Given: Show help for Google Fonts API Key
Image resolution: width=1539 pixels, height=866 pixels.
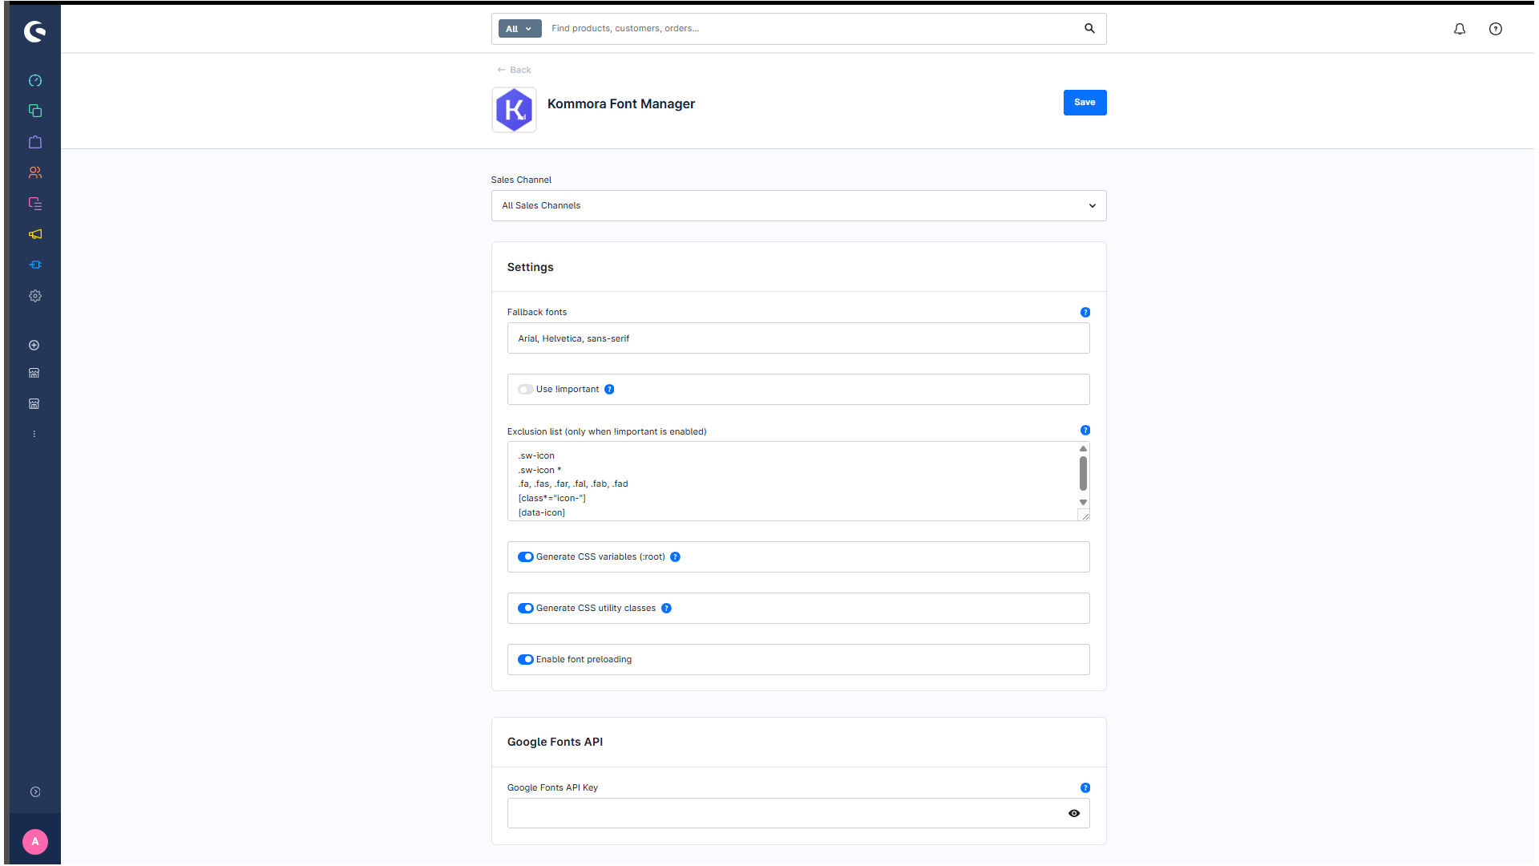Looking at the screenshot, I should [1085, 788].
